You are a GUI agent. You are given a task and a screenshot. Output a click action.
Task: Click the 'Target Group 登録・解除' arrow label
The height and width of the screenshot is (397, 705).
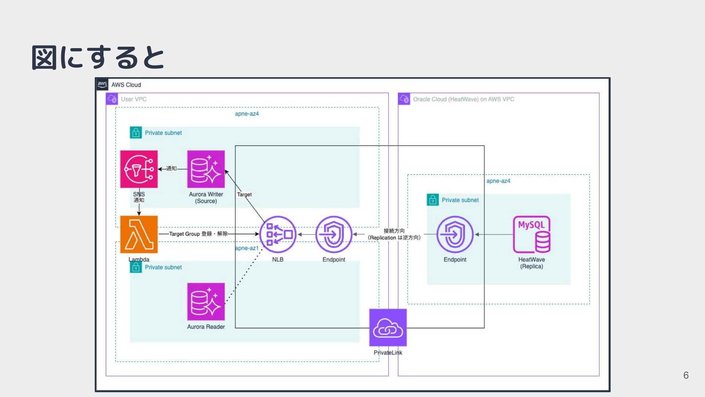tap(198, 234)
